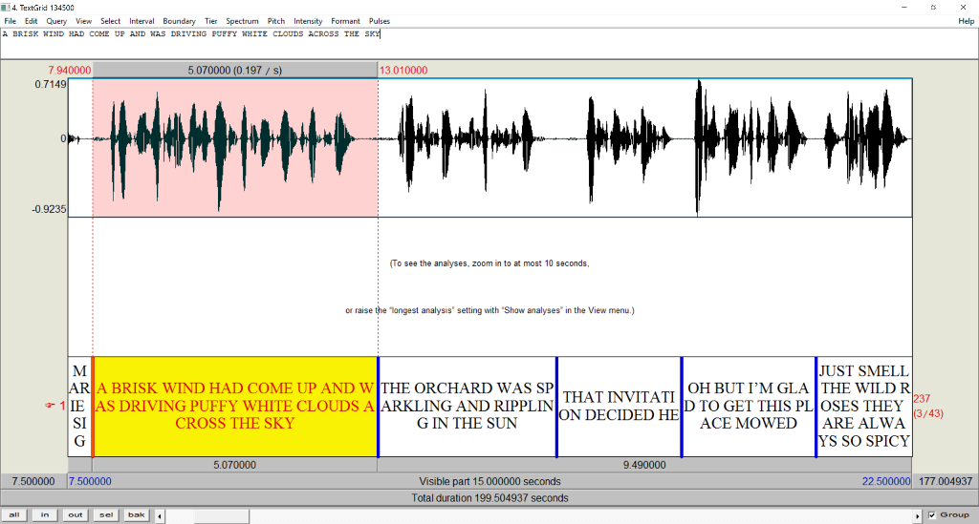Click the boundary before 'JUST SMELL'

pyautogui.click(x=816, y=407)
